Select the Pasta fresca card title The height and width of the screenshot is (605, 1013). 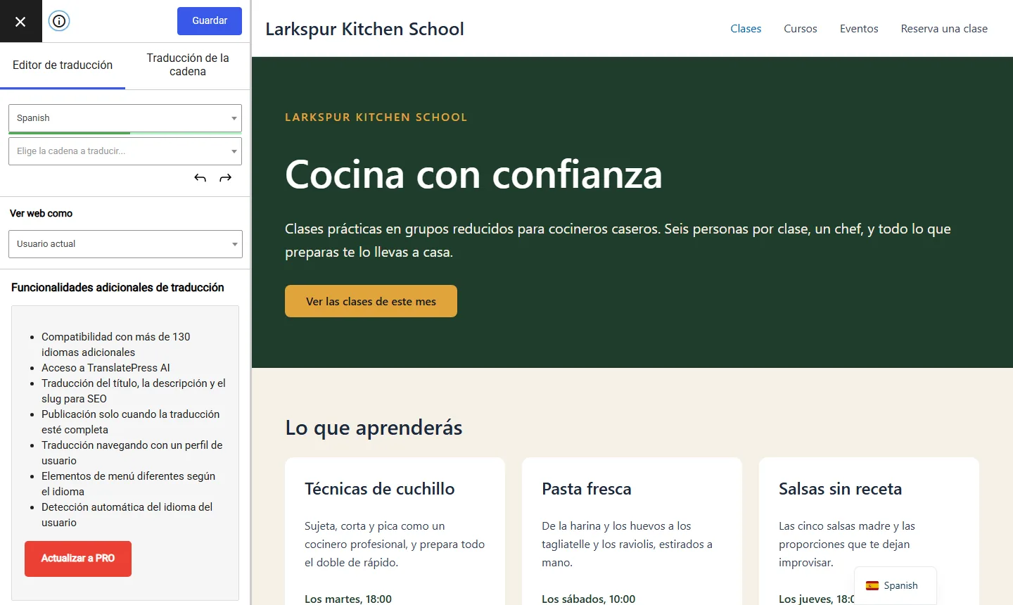tap(587, 489)
